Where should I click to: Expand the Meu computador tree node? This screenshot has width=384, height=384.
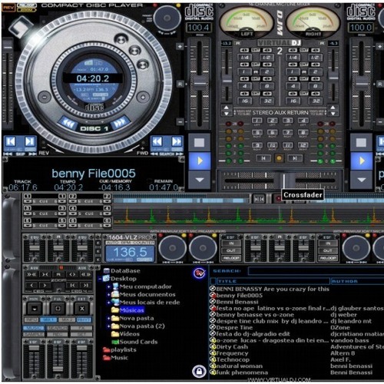pos(108,286)
